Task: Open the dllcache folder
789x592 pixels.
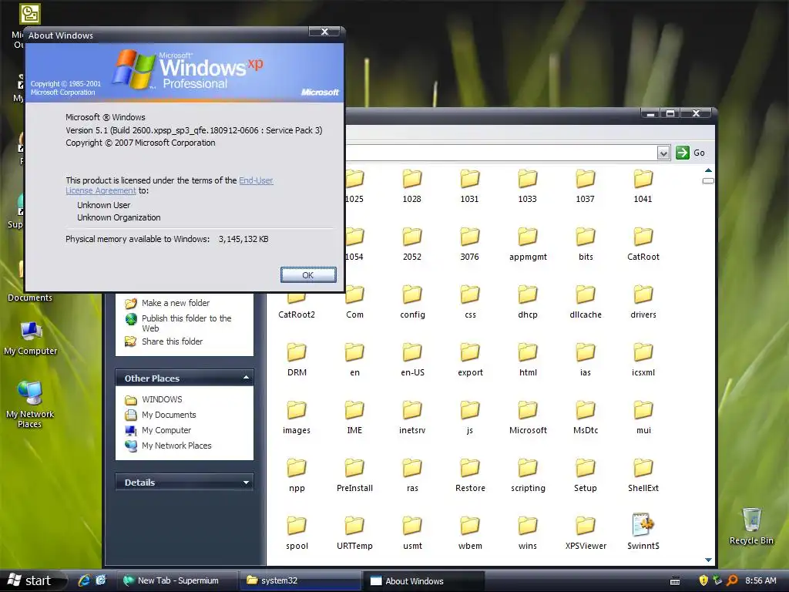Action: point(586,301)
